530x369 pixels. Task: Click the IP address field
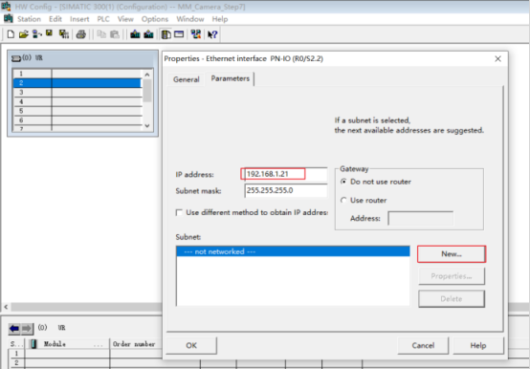286,174
